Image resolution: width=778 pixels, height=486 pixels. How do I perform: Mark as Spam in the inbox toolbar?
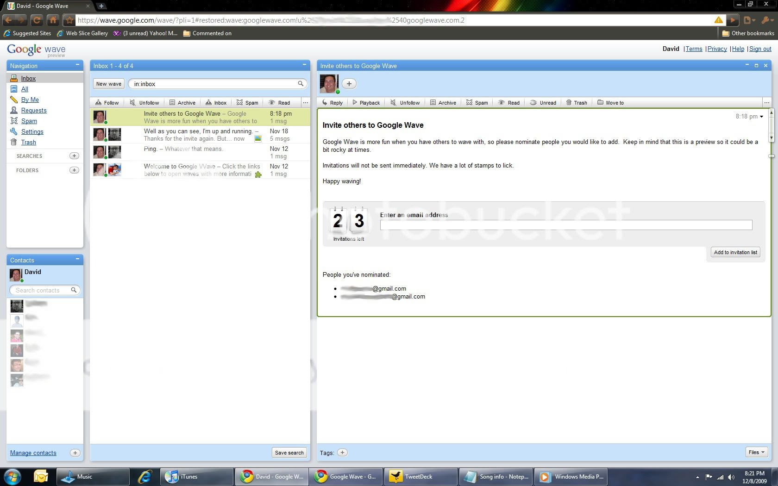247,103
